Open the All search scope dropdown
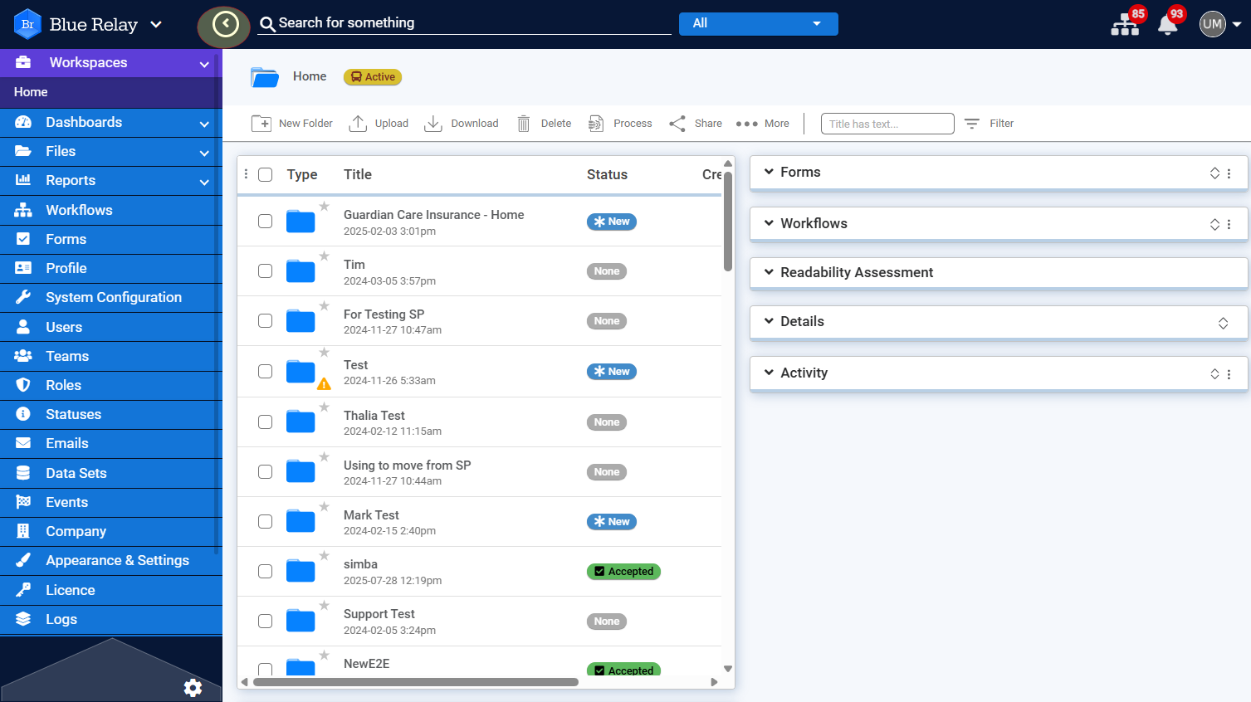The height and width of the screenshot is (702, 1251). tap(759, 24)
